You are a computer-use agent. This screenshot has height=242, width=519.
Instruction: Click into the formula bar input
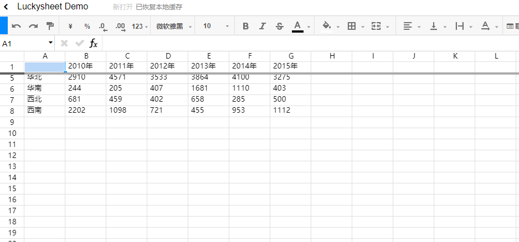pyautogui.click(x=311, y=43)
